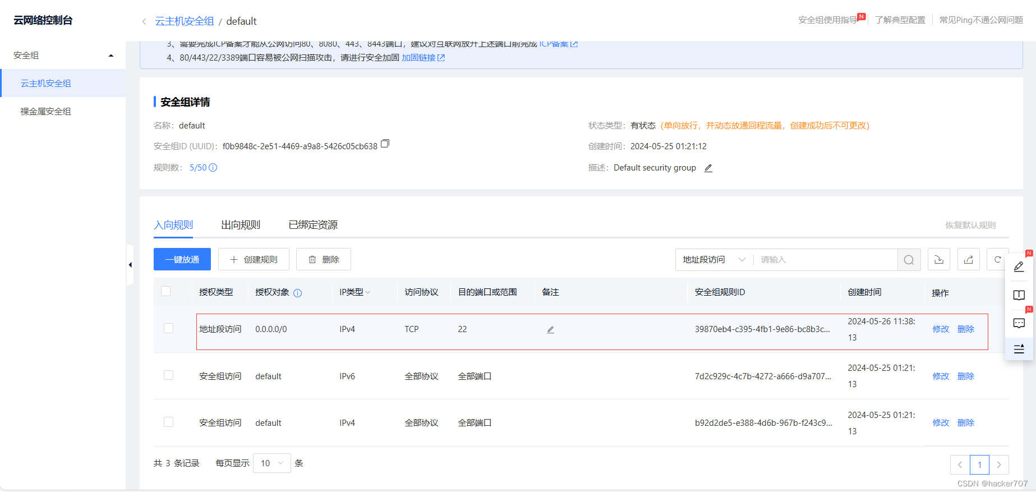Click the 云网络控制台 console title
Viewport: 1036px width, 492px height.
(43, 20)
